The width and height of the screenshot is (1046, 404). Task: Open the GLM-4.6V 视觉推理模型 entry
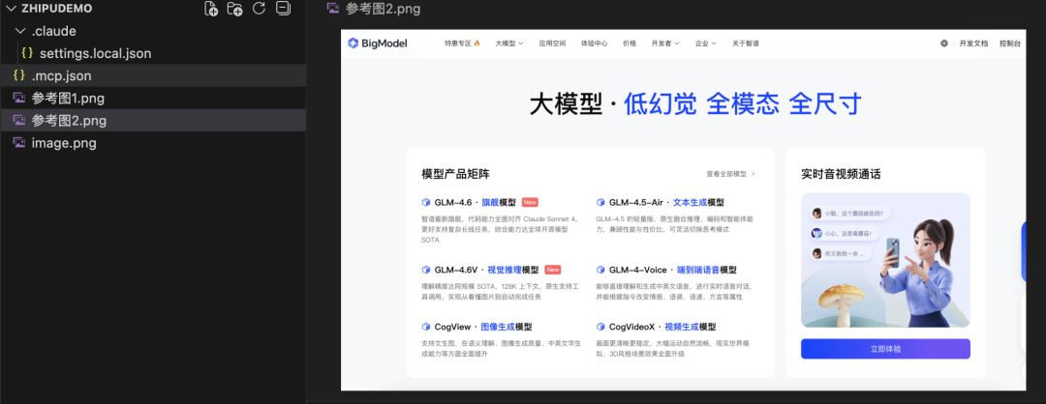486,270
